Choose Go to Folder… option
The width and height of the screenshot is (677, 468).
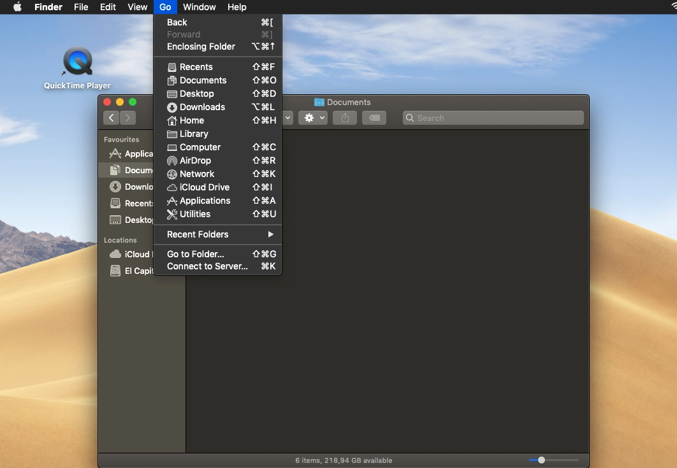195,254
